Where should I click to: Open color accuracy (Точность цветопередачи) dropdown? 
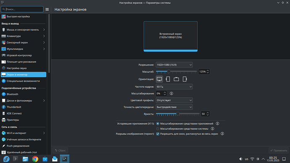pos(174,107)
